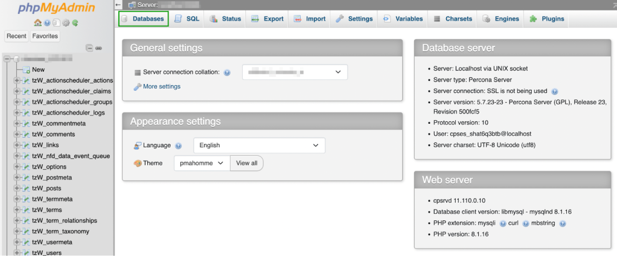Open Server connection collation dropdown
This screenshot has width=617, height=256.
point(295,72)
